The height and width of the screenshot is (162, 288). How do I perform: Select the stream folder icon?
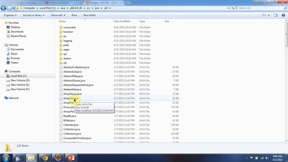coord(61,58)
